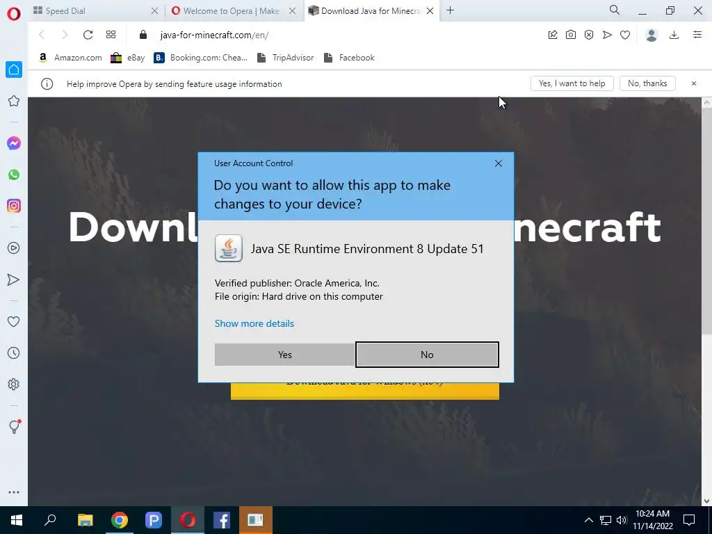Click the Java coffee cup icon
Viewport: 712px width, 534px height.
tap(228, 248)
